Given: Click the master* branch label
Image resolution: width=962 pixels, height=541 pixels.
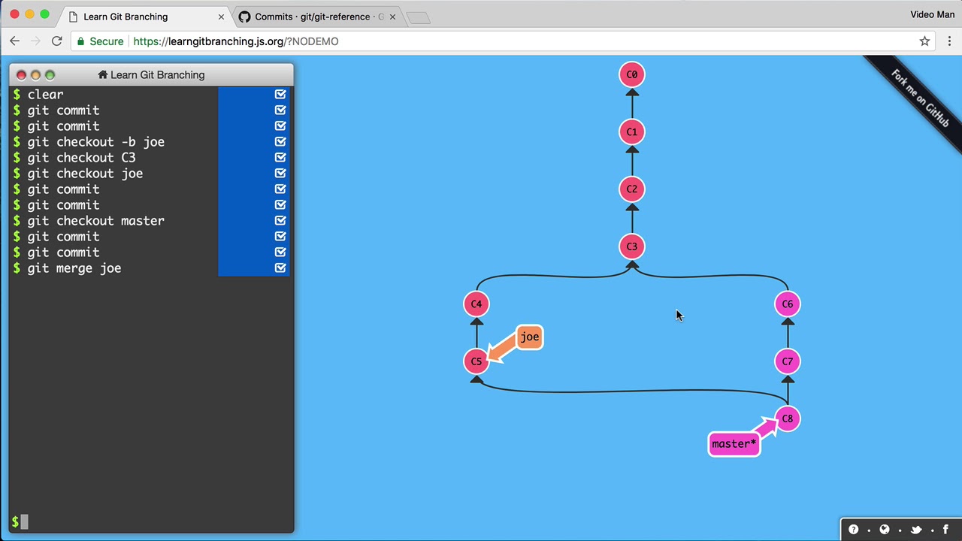Looking at the screenshot, I should 734,443.
